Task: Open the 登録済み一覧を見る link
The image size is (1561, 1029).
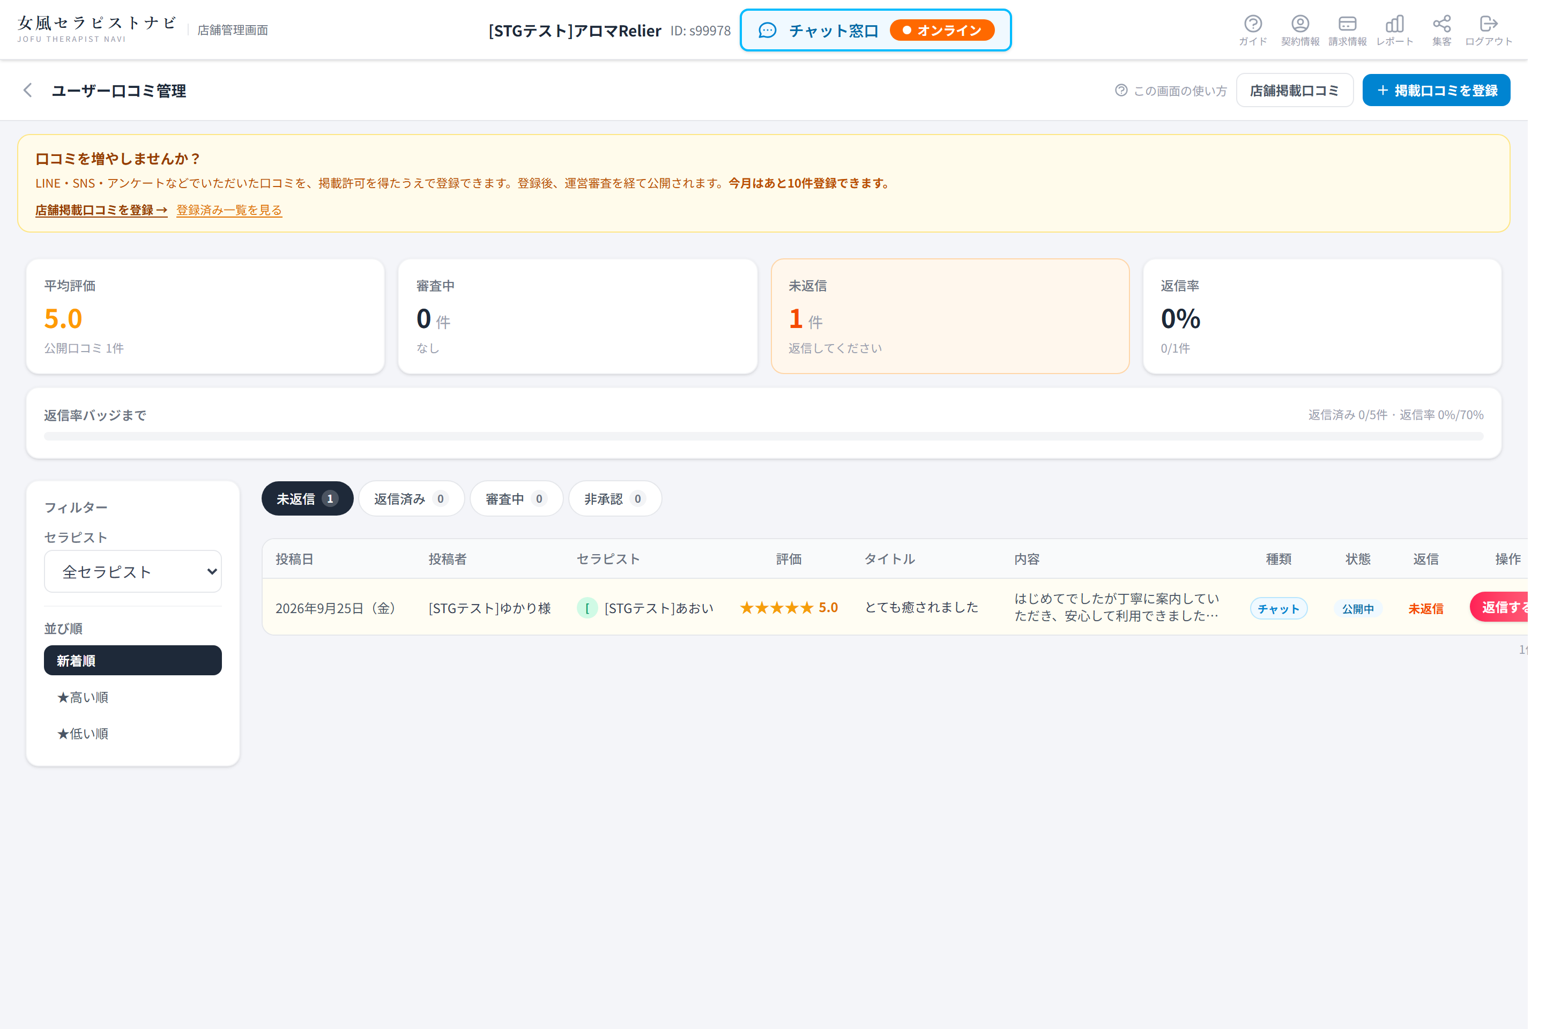Action: tap(229, 210)
